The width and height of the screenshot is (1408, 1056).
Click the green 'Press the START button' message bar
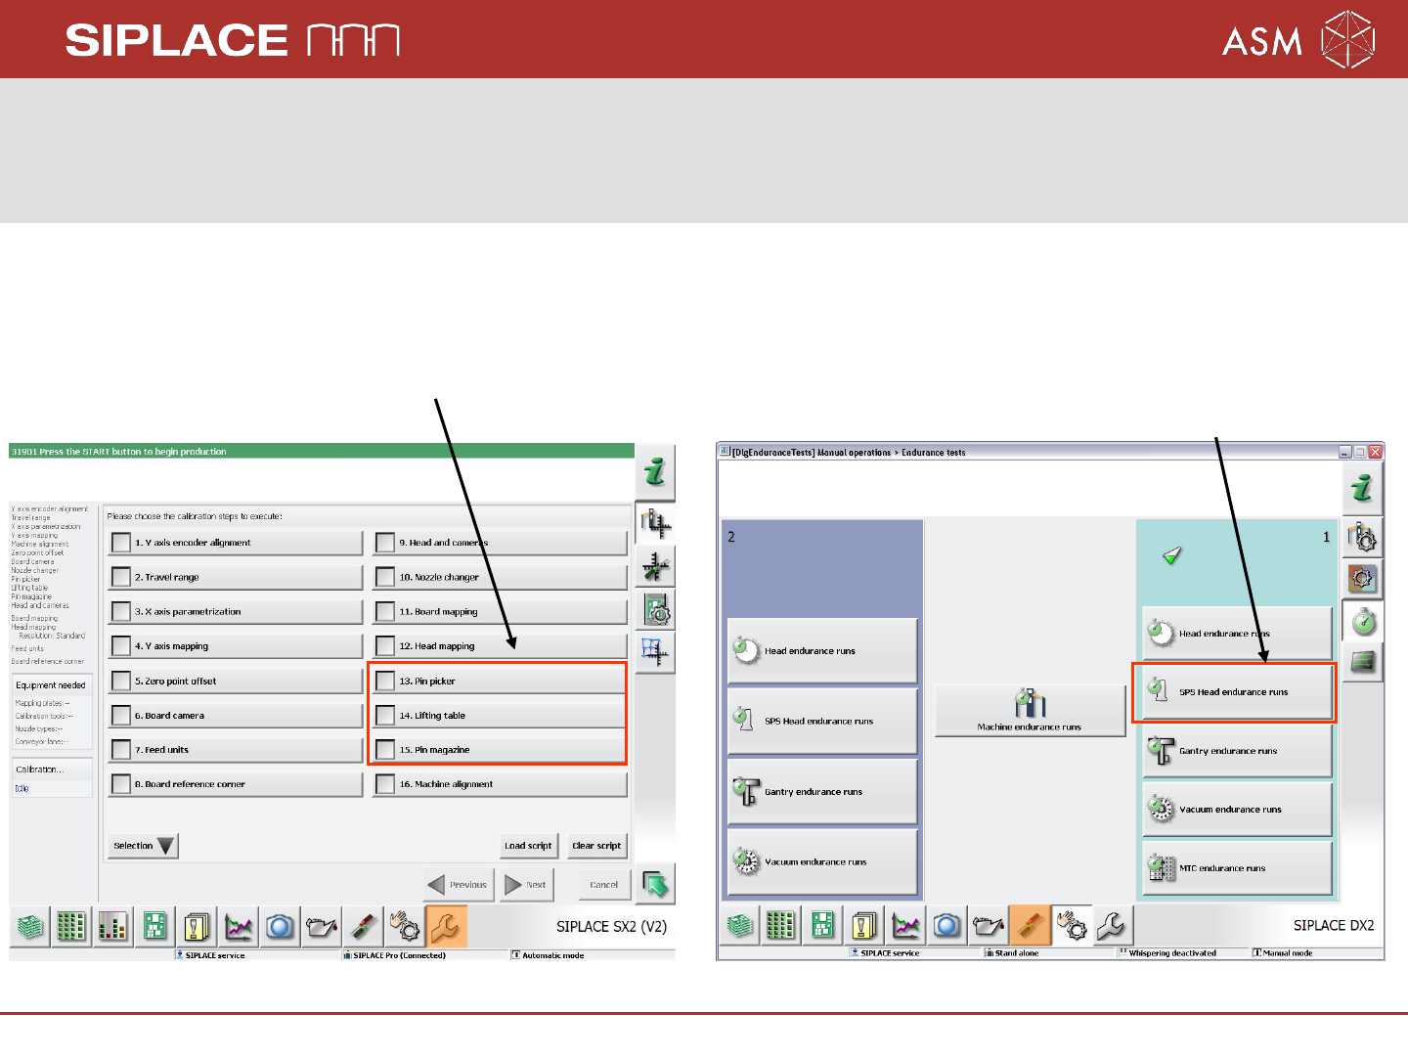pos(322,452)
